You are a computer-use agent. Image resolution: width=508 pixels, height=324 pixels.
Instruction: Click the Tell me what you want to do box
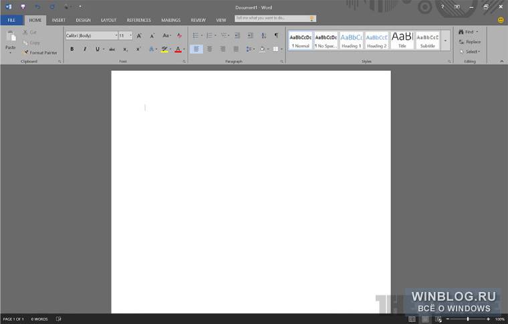275,19
